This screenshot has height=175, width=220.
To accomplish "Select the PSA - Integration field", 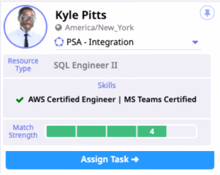I will (128, 42).
